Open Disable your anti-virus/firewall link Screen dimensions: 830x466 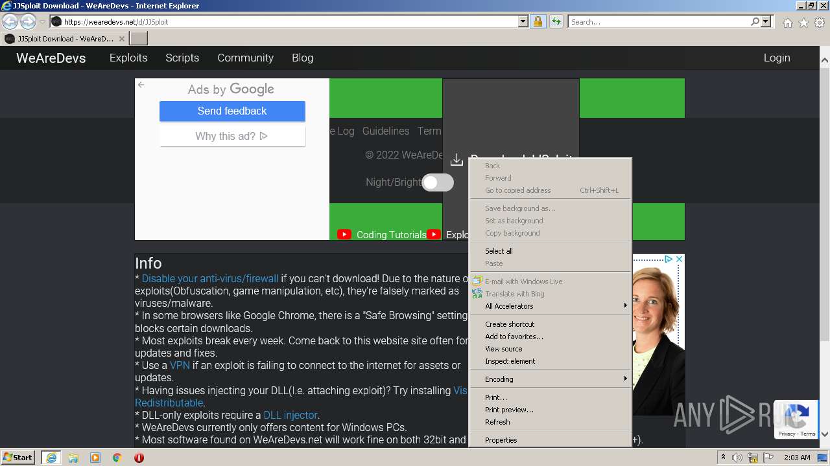click(x=210, y=279)
